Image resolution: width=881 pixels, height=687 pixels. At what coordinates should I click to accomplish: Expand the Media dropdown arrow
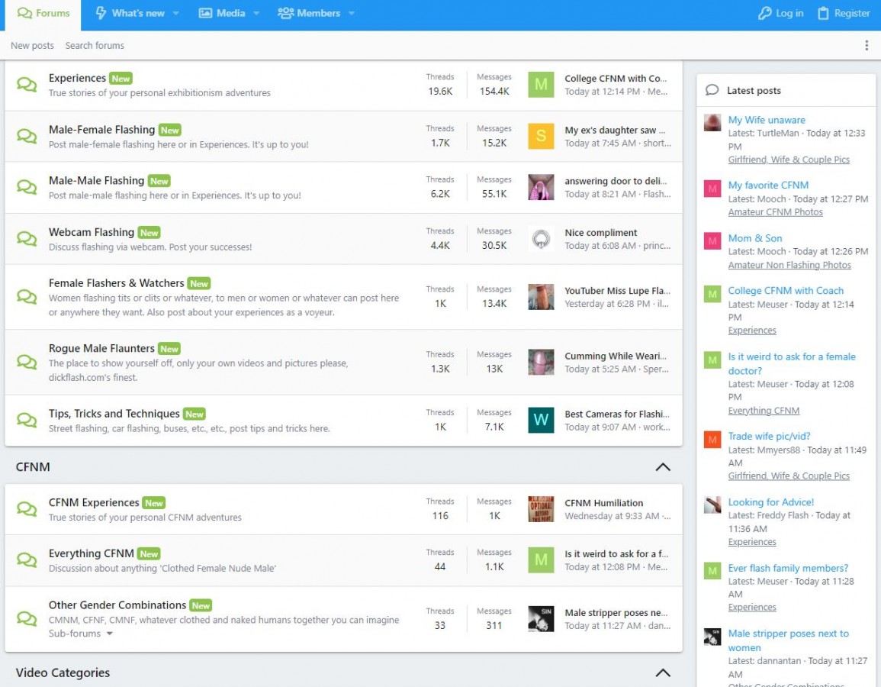pos(256,13)
